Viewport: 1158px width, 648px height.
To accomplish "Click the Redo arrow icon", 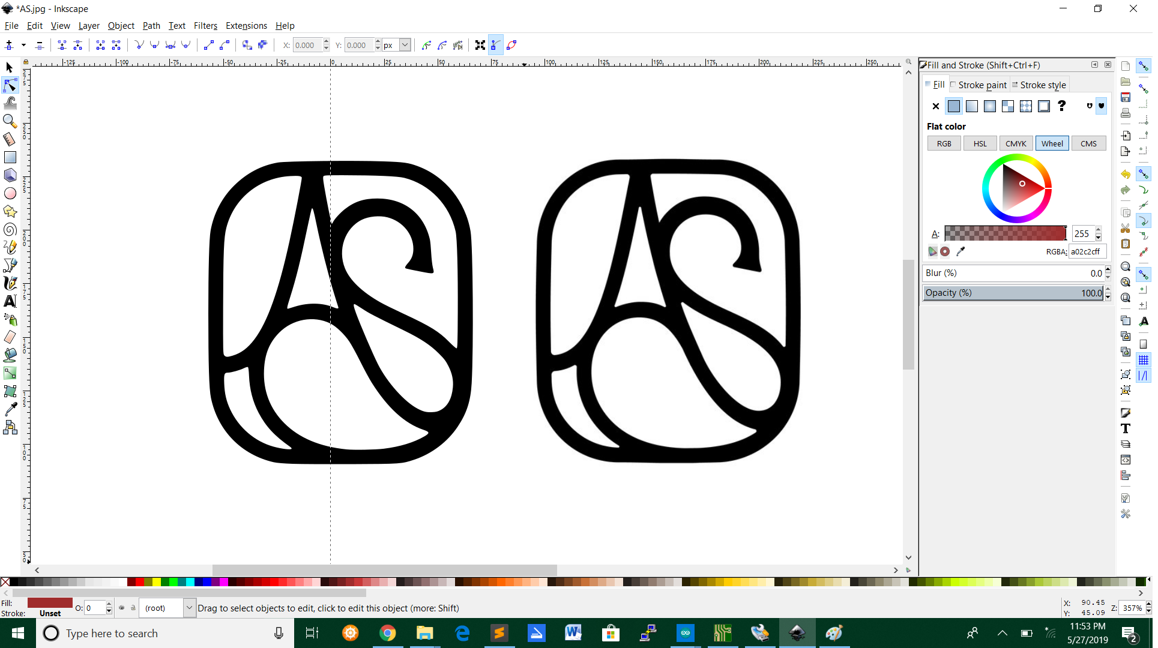I will [x=1125, y=190].
